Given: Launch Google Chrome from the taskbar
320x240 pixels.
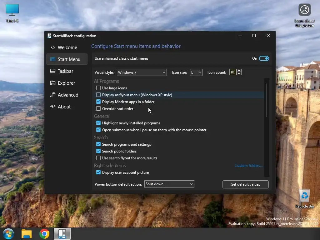Looking at the screenshot, I should 44,234.
